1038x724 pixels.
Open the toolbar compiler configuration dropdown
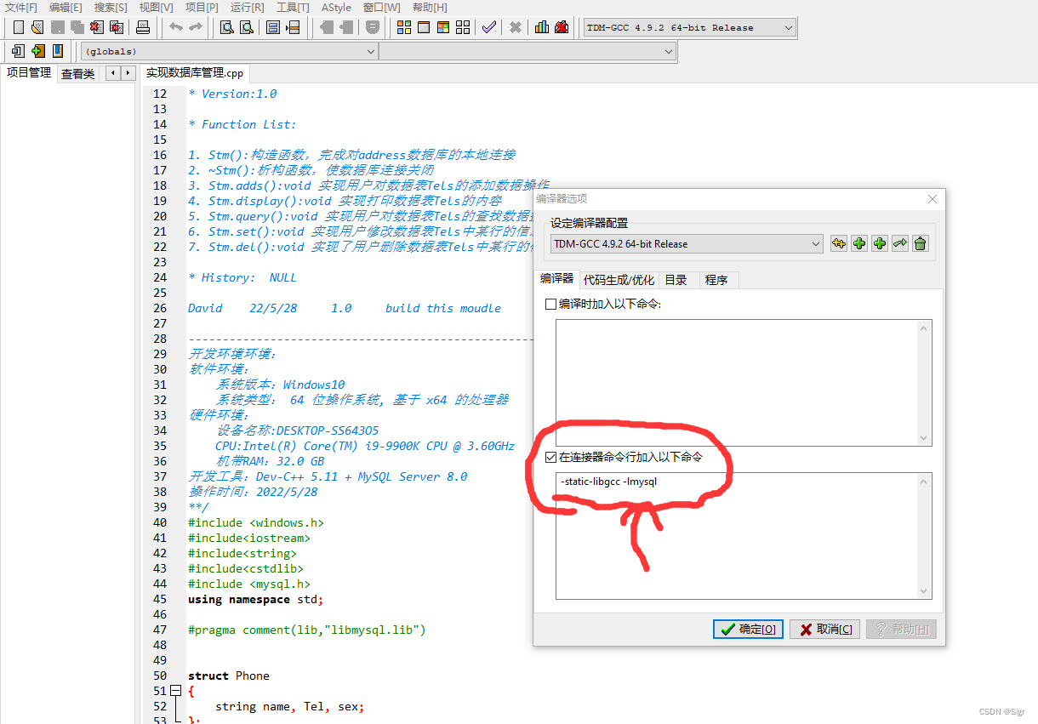click(787, 26)
